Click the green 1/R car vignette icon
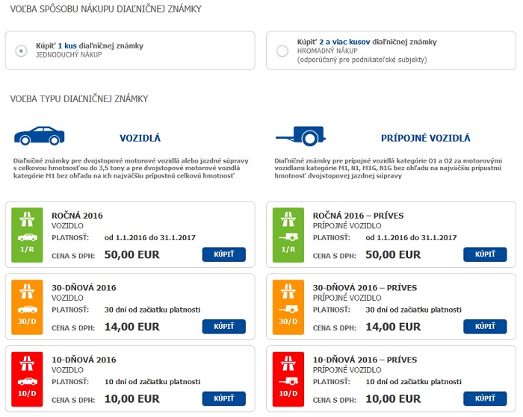Image resolution: width=523 pixels, height=417 pixels. [27, 235]
